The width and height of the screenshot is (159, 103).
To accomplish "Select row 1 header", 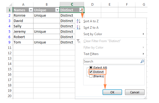I will [9, 10].
